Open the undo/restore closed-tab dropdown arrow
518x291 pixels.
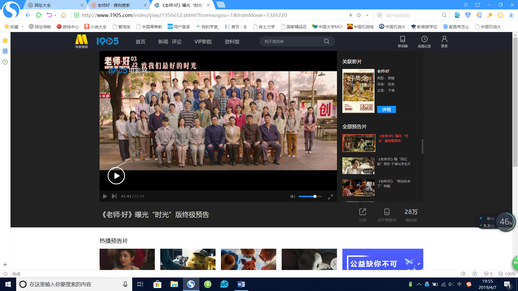55,15
